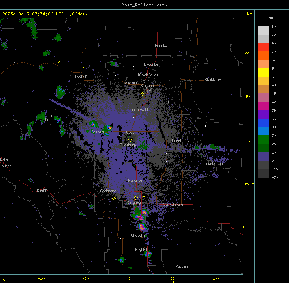Click the Cochrane label
Viewport: 289px width, 283px height.
(x=108, y=191)
